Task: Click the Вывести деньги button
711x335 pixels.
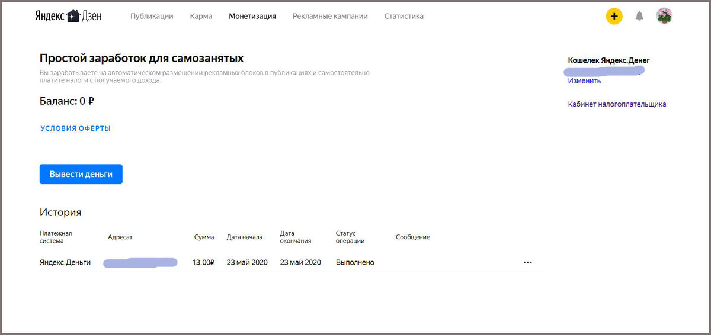Action: 81,174
